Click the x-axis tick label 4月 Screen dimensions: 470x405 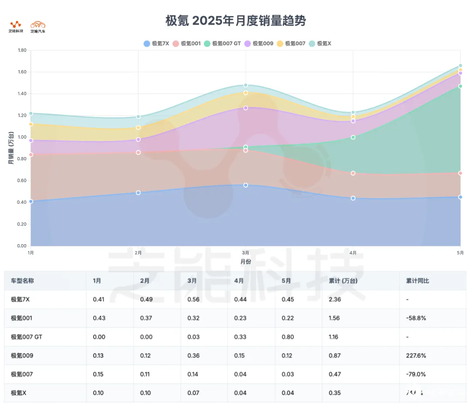[353, 253]
